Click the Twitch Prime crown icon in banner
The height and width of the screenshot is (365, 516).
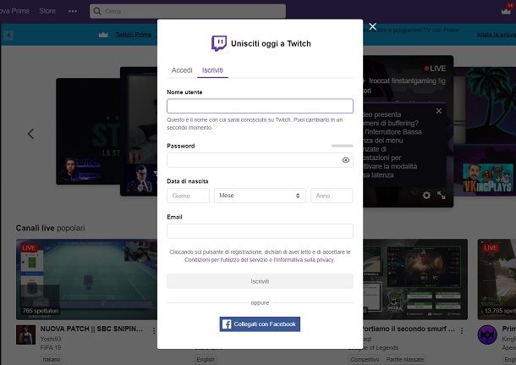(103, 35)
